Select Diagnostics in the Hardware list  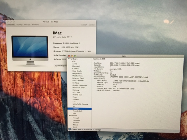[x=77, y=73]
